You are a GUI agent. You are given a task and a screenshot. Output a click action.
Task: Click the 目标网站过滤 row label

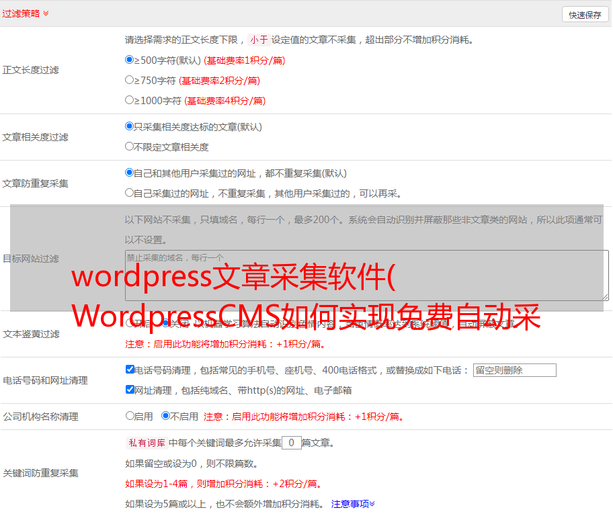click(30, 259)
